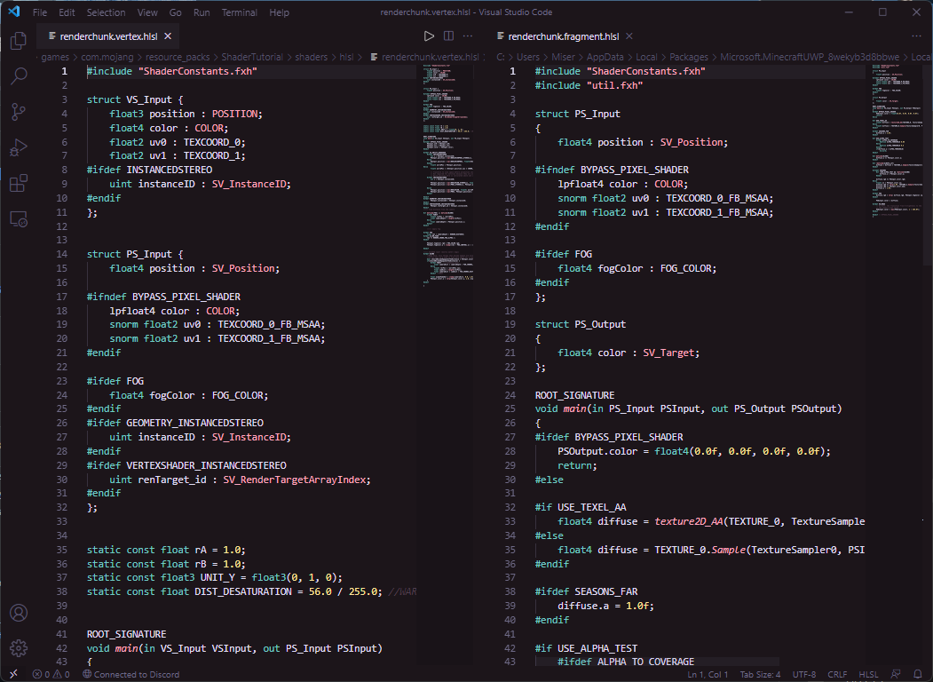Click the Run Code play icon
The height and width of the screenshot is (682, 933).
point(429,36)
